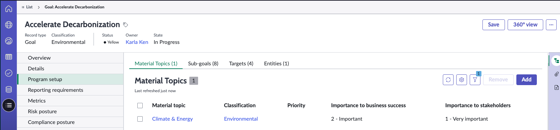Click the '1 - Very important' cell

click(x=466, y=119)
